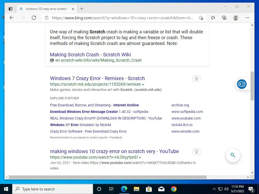The image size is (259, 194).
Task: Open Download Windows Error Message Creator link
Action: 99,112
